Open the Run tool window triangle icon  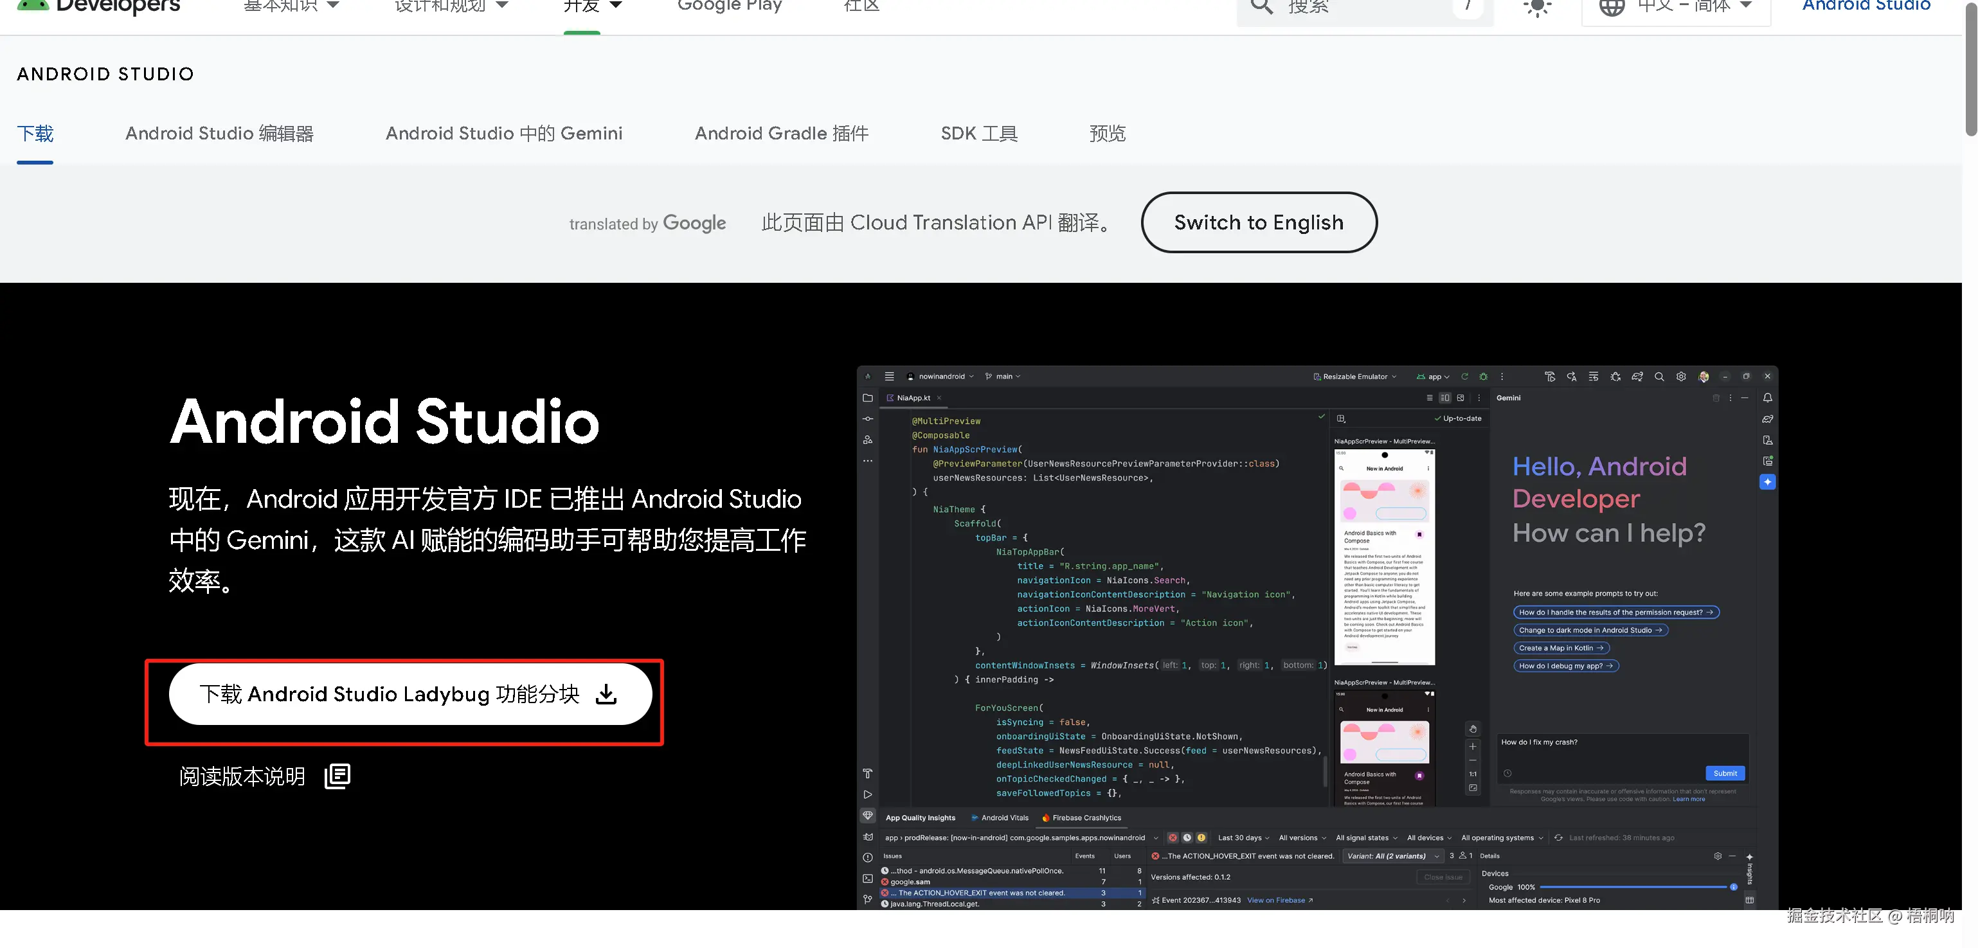868,794
